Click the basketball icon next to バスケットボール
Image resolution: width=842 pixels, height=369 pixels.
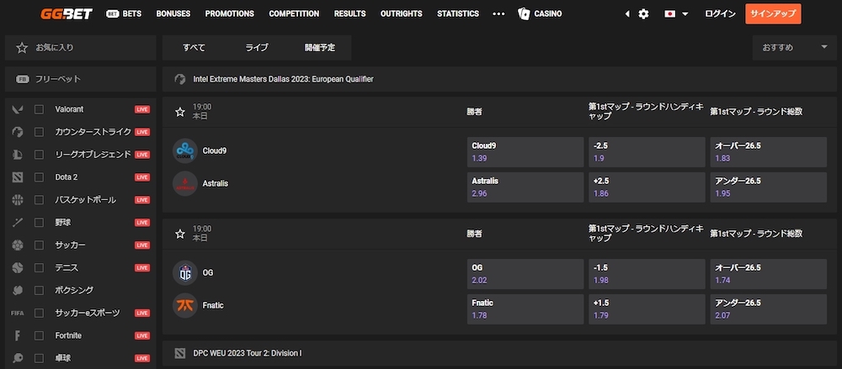click(x=17, y=200)
